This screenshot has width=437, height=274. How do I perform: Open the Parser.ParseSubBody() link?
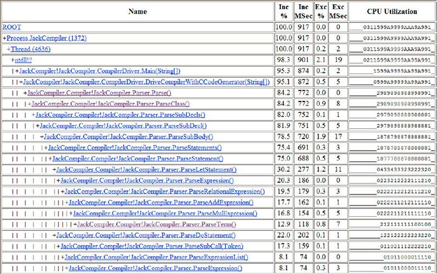pyautogui.click(x=129, y=137)
